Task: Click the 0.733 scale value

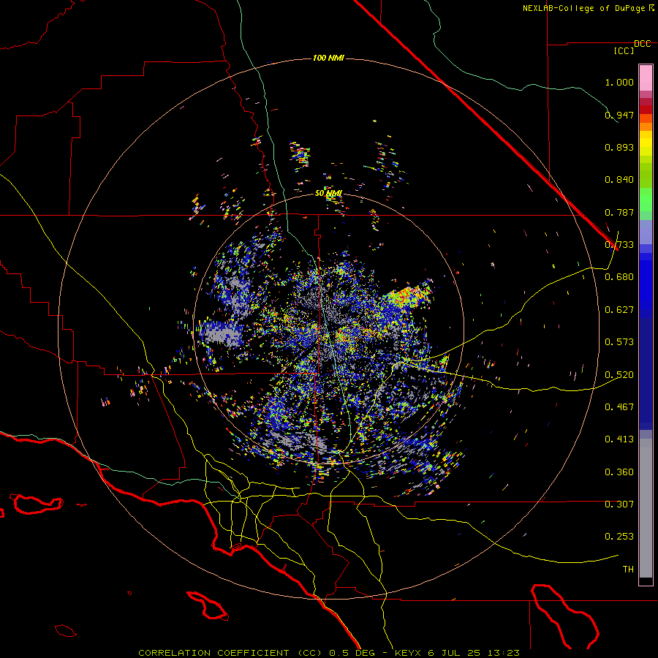Action: 619,245
